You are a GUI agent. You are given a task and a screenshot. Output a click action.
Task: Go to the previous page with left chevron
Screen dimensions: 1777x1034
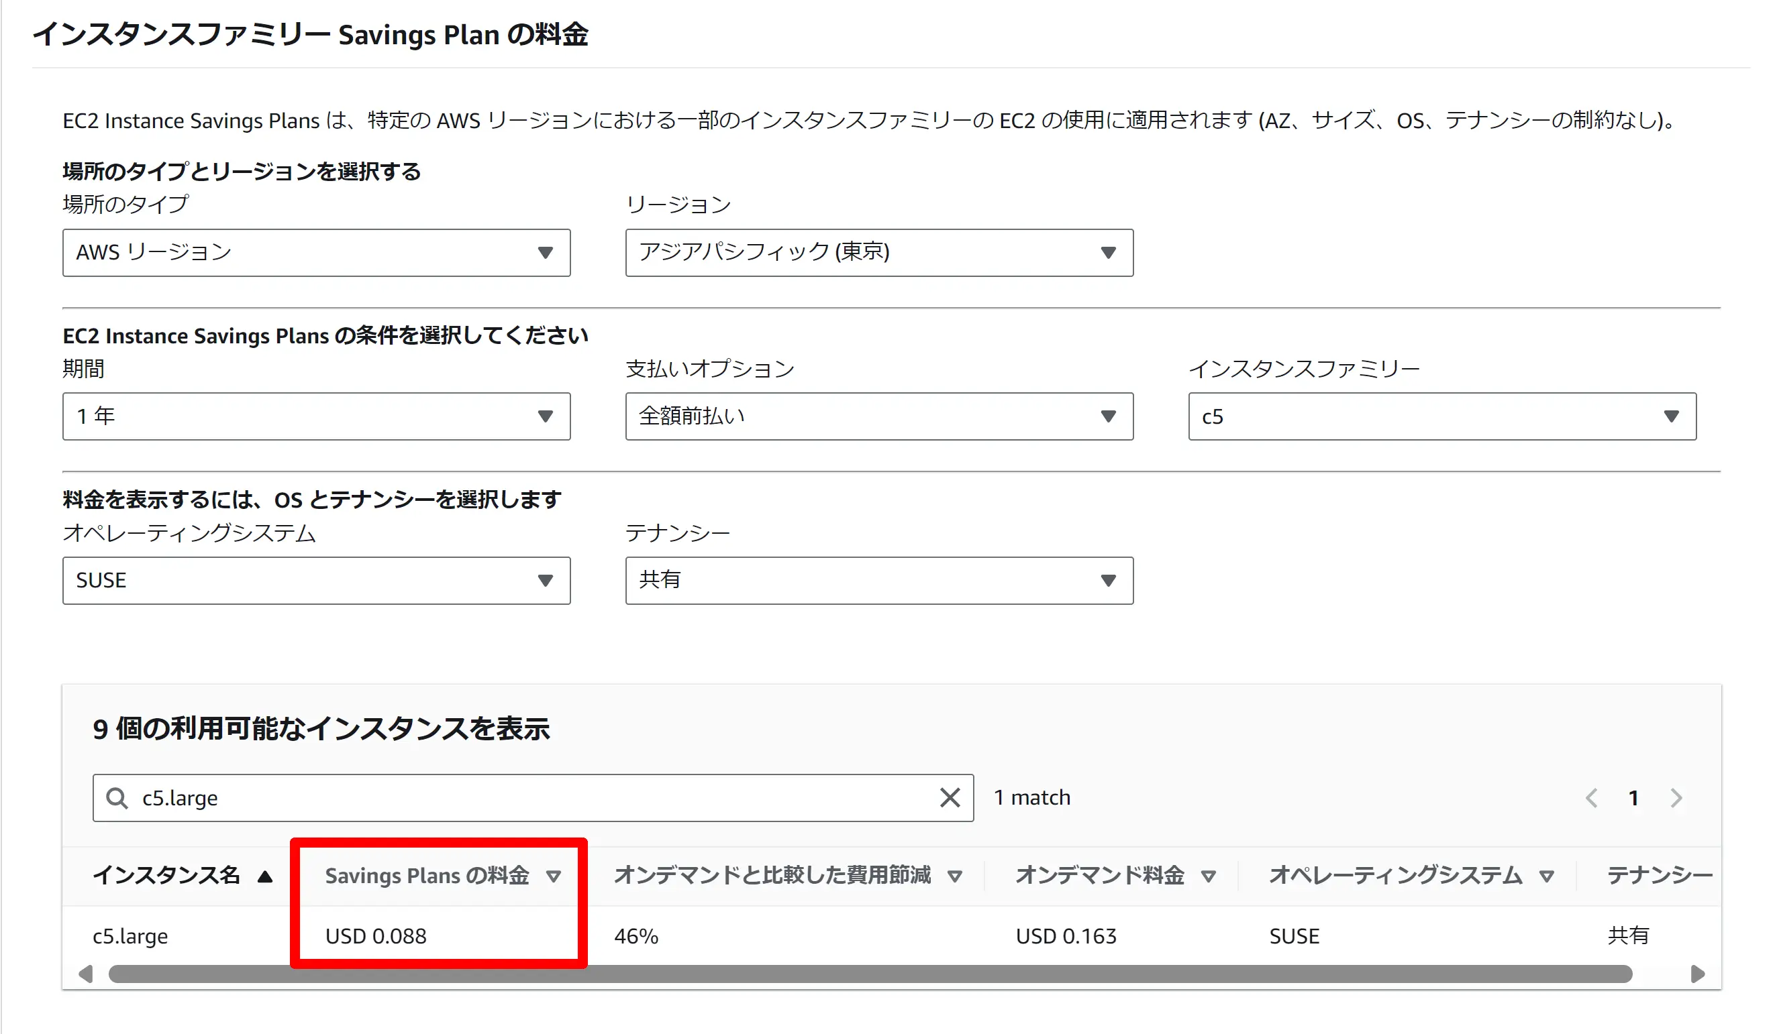[1592, 798]
